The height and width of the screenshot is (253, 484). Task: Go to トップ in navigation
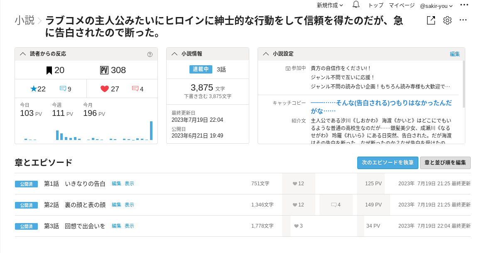pyautogui.click(x=376, y=5)
